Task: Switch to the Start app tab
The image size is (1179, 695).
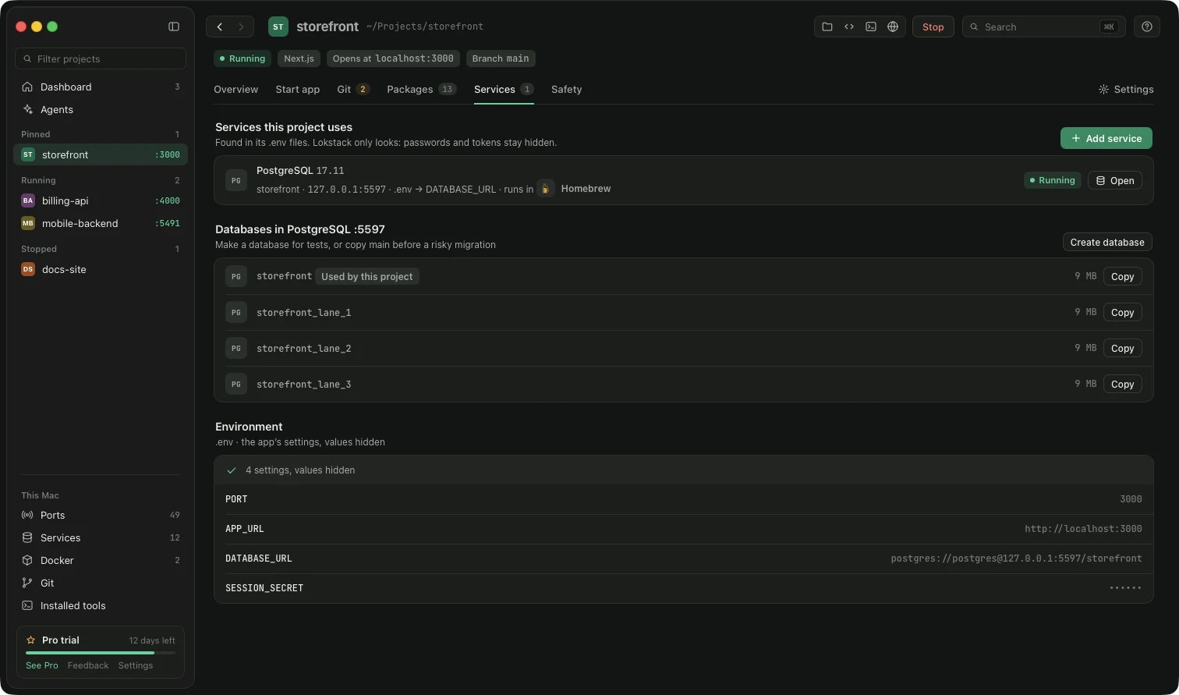Action: pyautogui.click(x=297, y=89)
